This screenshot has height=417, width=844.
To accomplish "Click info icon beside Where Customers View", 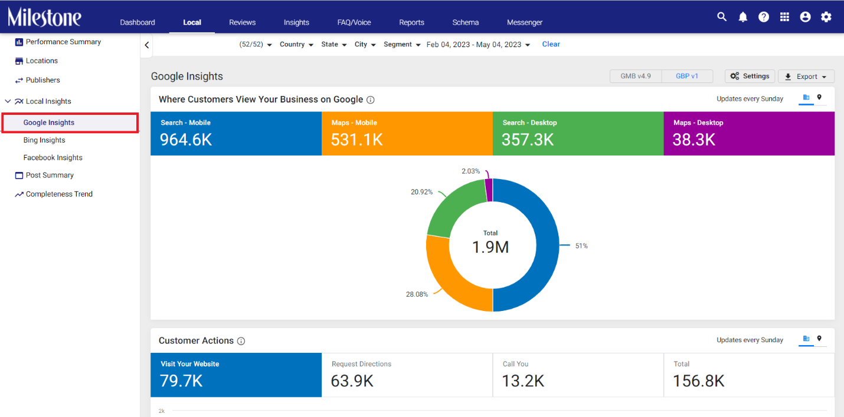I will click(x=371, y=100).
